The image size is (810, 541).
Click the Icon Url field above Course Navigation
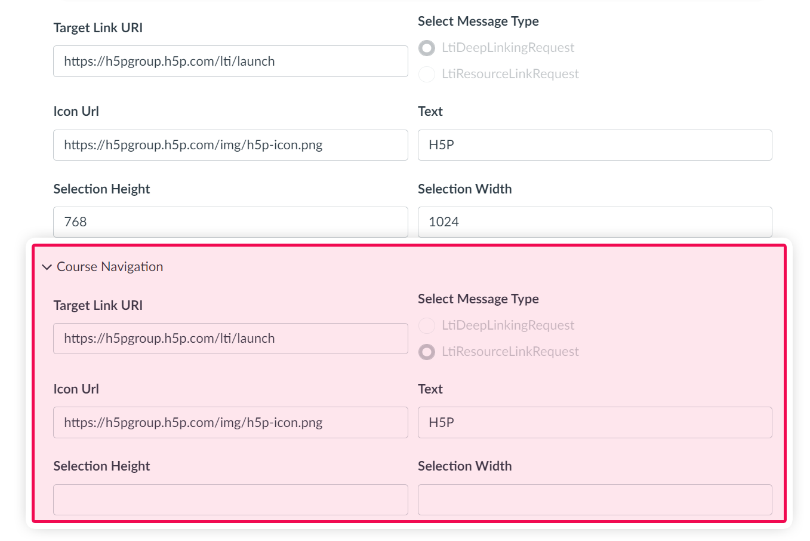pos(230,145)
